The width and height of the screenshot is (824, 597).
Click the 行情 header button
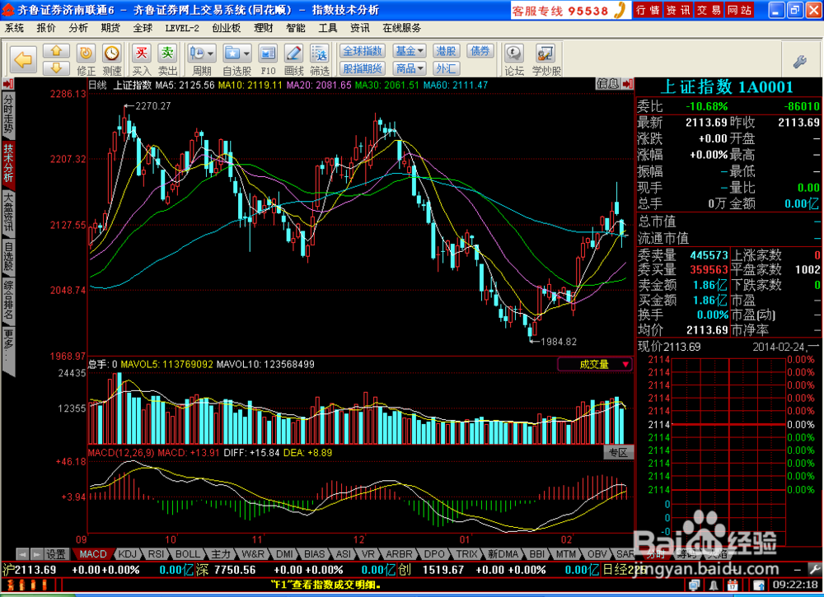click(648, 10)
